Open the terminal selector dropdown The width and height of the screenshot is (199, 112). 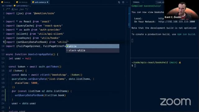click(160, 2)
